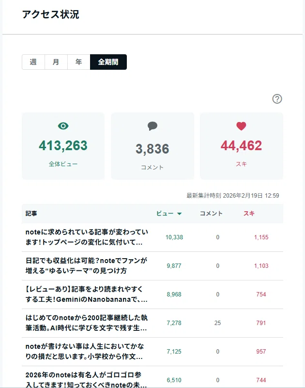Screen dimensions: 305x388
Task: Click the view count 8,968
Action: point(174,294)
